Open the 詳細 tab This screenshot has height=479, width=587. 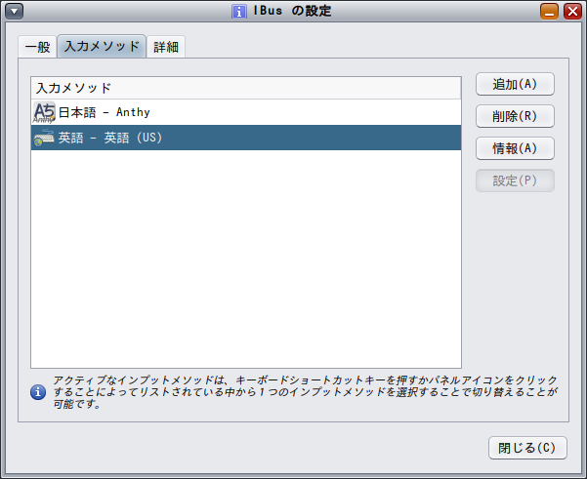166,47
